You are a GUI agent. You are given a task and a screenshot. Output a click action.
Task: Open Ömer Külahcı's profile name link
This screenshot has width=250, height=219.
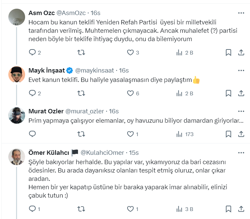point(49,152)
